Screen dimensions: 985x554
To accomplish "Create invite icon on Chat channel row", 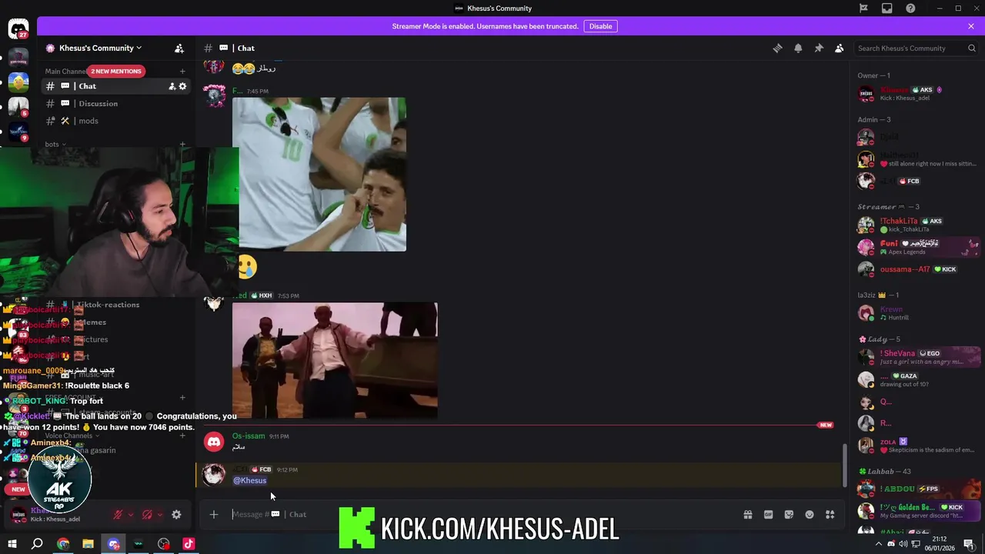I will [172, 86].
